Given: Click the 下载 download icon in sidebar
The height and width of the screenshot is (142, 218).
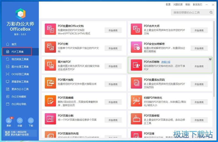Looking at the screenshot, I should tap(31, 121).
